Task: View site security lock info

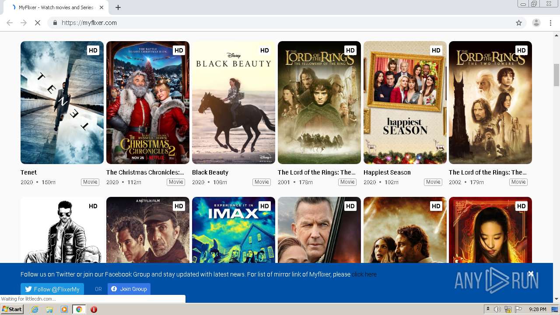Action: click(55, 23)
